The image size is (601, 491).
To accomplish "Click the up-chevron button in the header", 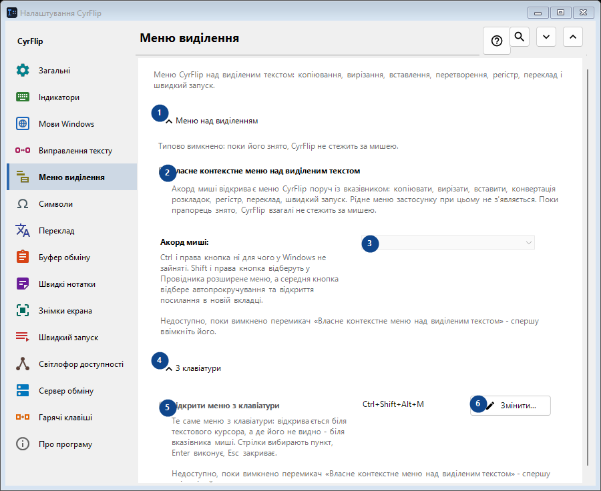I will coord(573,37).
